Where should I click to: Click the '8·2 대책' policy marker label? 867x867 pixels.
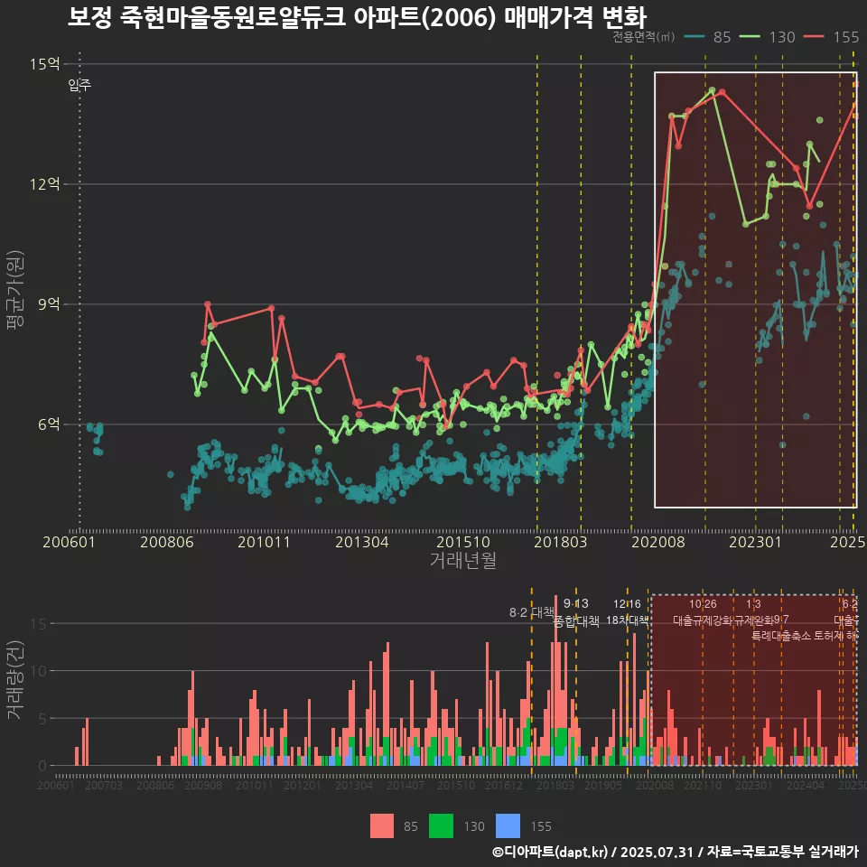(531, 612)
